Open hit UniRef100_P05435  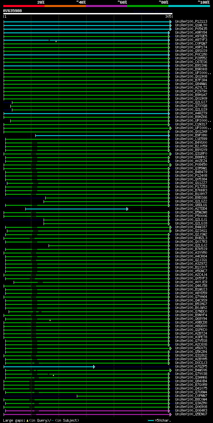(x=191, y=29)
